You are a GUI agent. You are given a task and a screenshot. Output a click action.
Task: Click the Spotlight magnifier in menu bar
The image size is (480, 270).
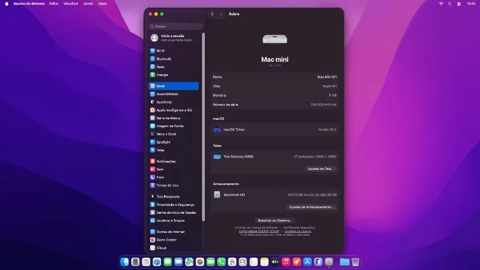[450, 4]
